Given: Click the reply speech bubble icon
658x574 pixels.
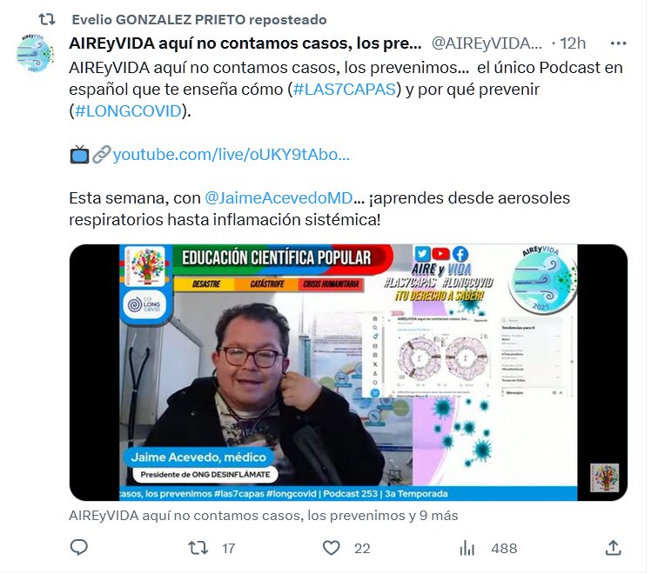Looking at the screenshot, I should tap(78, 548).
